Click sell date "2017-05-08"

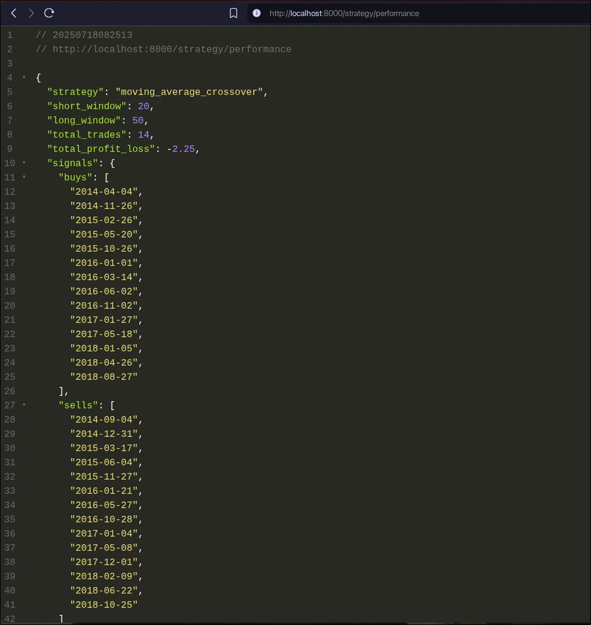[104, 548]
